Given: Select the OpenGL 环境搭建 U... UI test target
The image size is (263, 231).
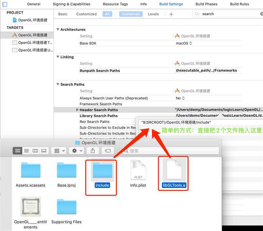Looking at the screenshot, I should [x=33, y=50].
